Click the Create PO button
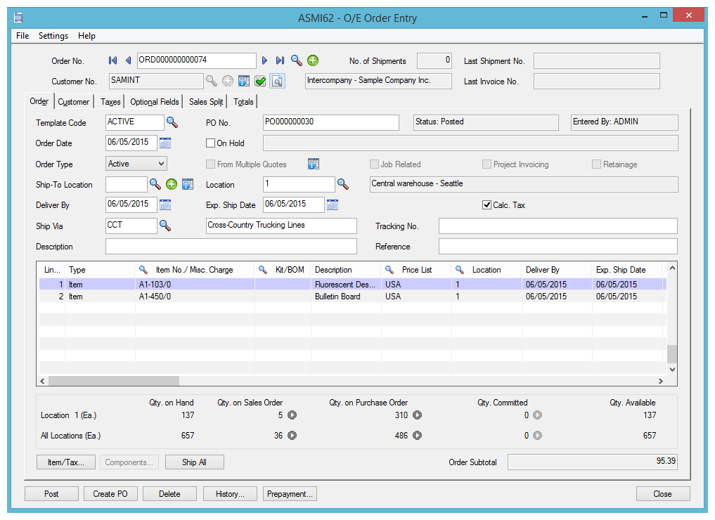The image size is (715, 520). (110, 494)
